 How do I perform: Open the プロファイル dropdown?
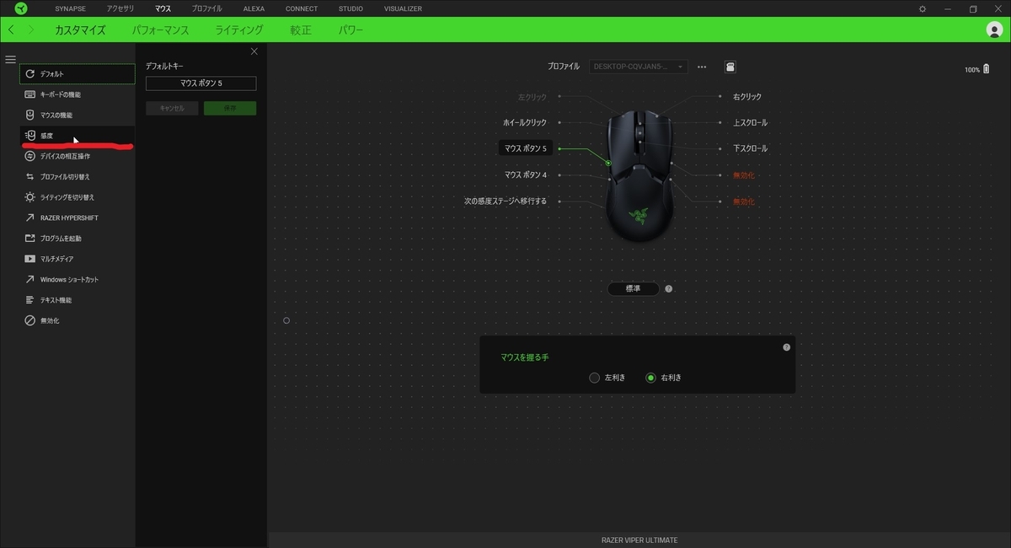click(639, 67)
